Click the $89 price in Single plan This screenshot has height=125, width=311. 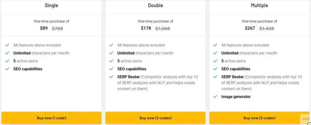click(x=44, y=29)
